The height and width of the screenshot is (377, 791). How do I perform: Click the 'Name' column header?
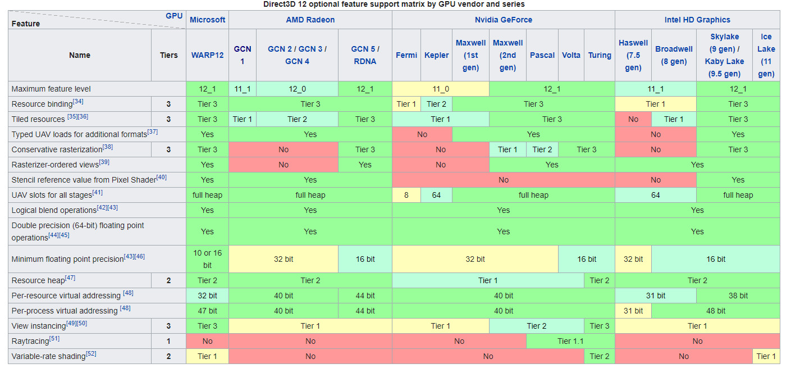[x=80, y=55]
